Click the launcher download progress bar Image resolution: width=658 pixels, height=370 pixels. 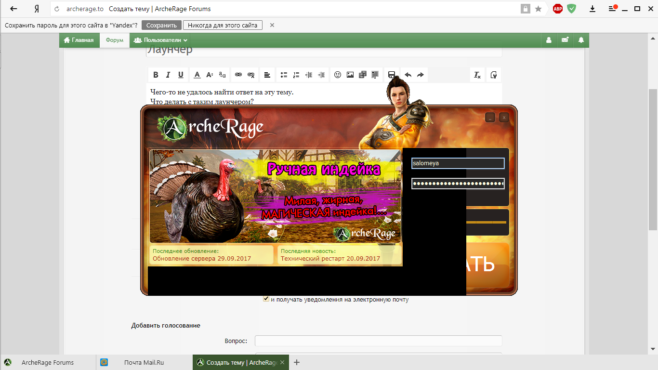tap(486, 222)
